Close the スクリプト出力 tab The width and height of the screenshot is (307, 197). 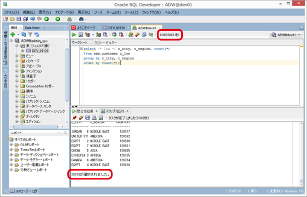point(127,111)
